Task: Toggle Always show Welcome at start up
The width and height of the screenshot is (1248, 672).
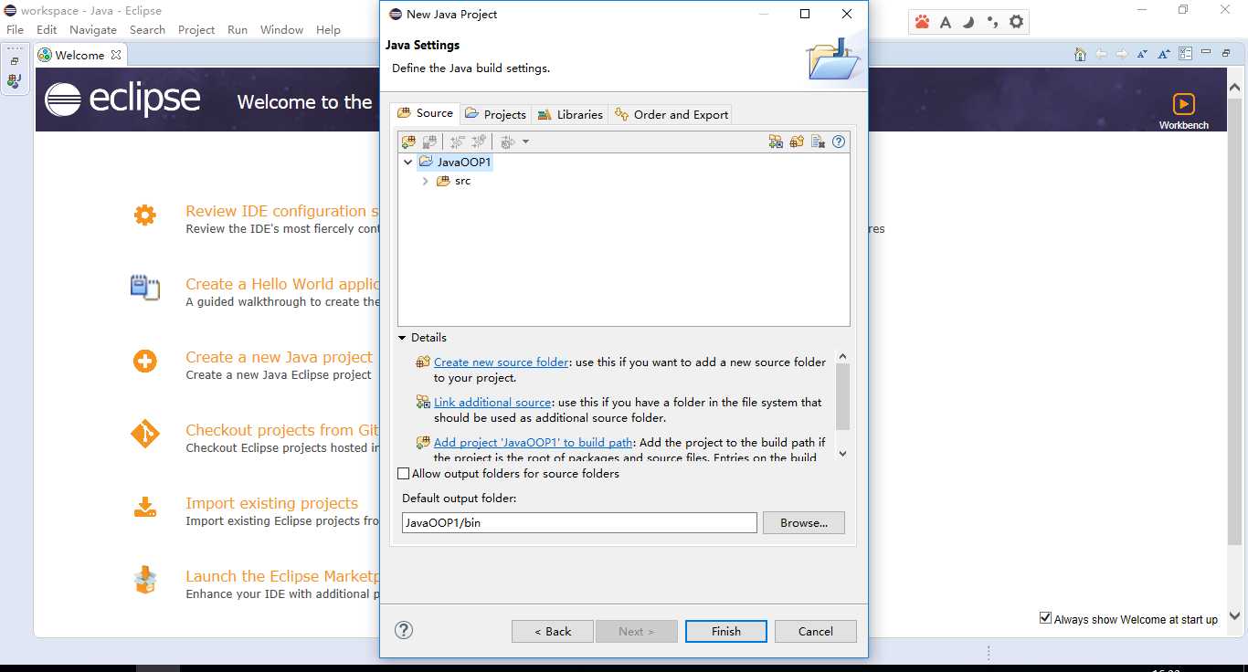Action: point(1045,618)
